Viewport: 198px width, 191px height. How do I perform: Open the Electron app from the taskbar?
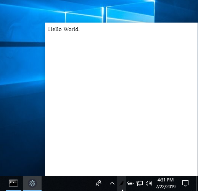[x=32, y=183]
